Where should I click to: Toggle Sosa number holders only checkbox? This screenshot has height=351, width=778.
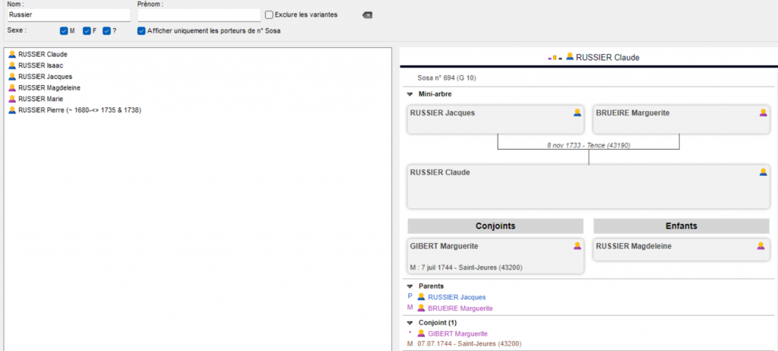pos(141,31)
